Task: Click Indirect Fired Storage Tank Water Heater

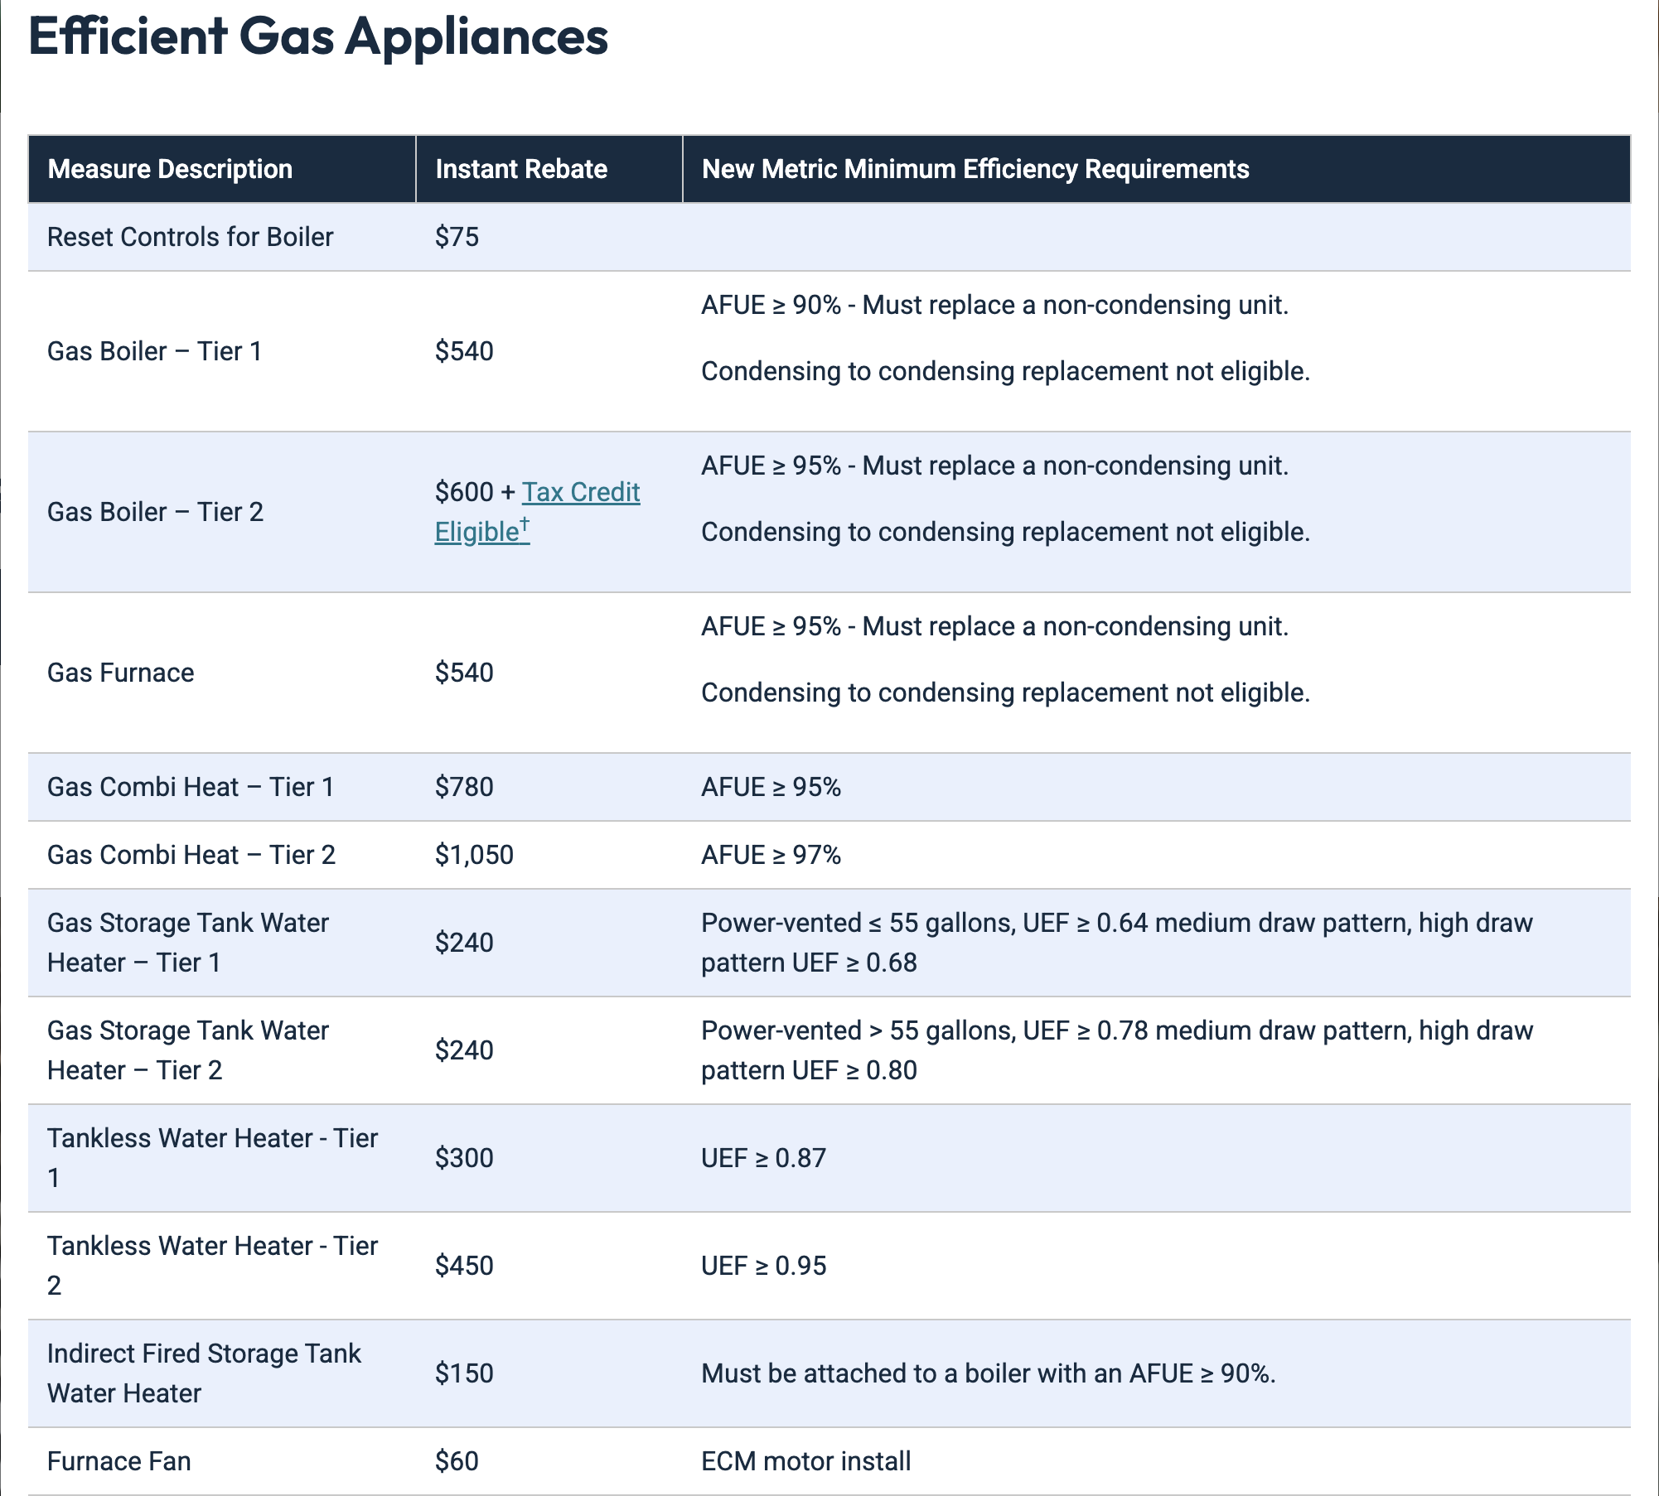Action: [x=204, y=1373]
